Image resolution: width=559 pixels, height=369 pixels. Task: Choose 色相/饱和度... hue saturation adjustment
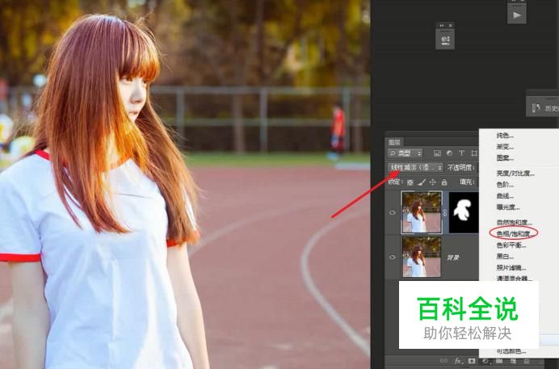514,233
